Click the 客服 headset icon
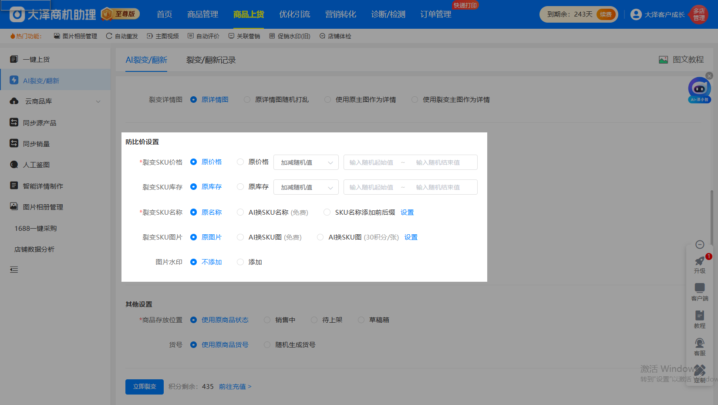Viewport: 718px width, 405px height. pos(699,343)
